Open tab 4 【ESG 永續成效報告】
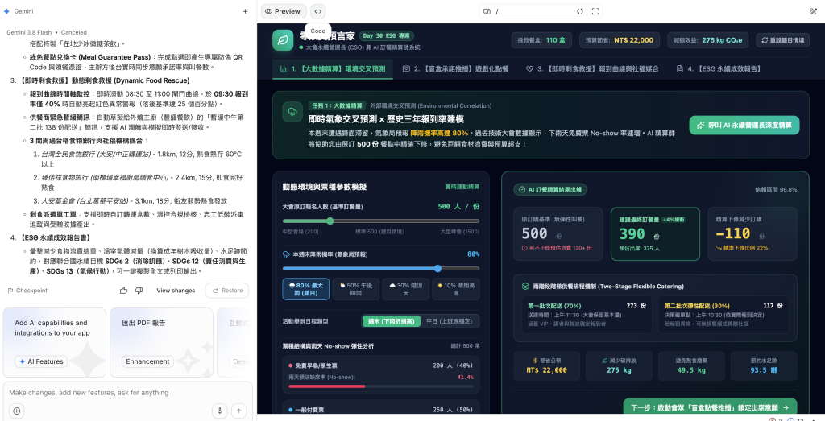The image size is (825, 421). (718, 69)
